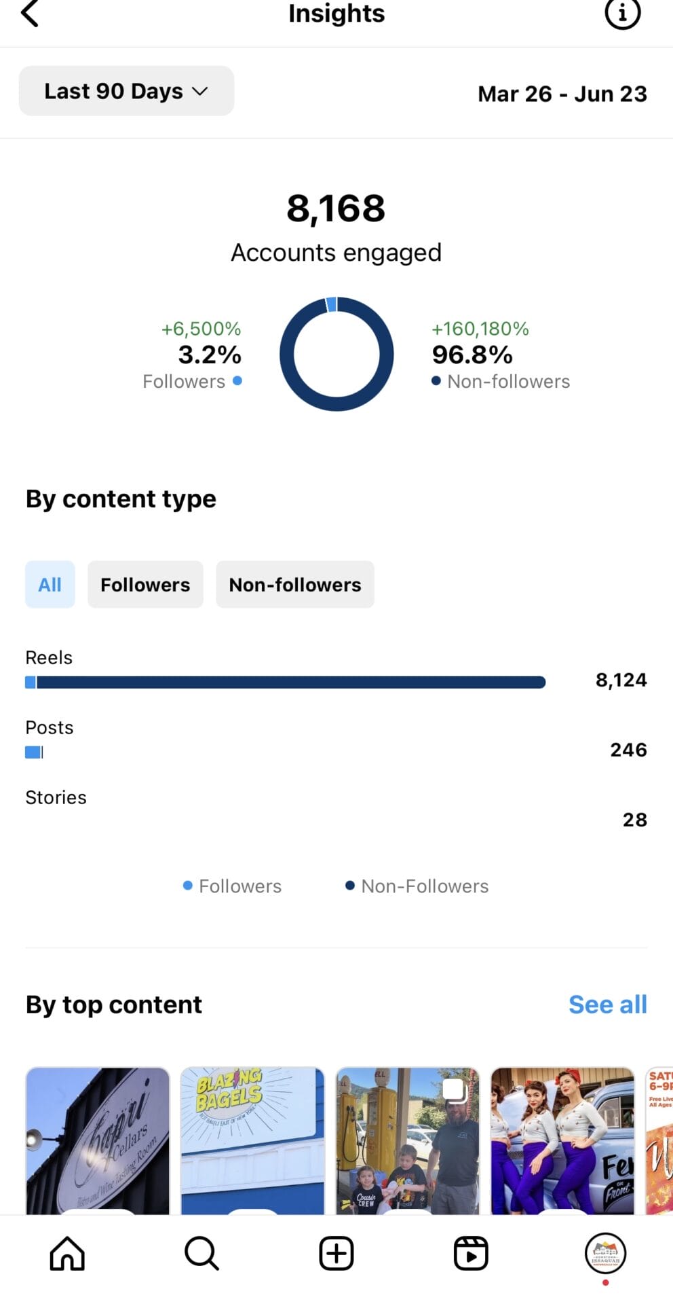
Task: Tap the create new post icon
Action: click(x=336, y=1253)
